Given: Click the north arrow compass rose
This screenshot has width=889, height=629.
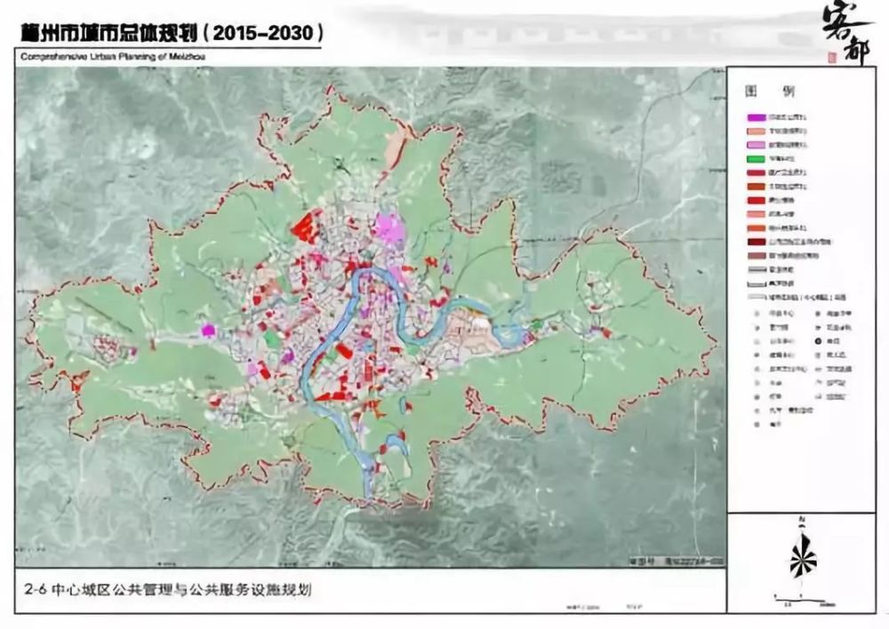Looking at the screenshot, I should tap(803, 554).
